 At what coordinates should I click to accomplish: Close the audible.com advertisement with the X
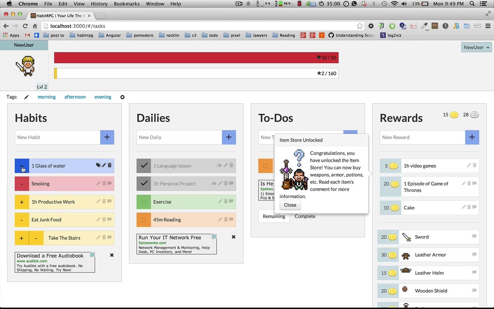point(112,255)
